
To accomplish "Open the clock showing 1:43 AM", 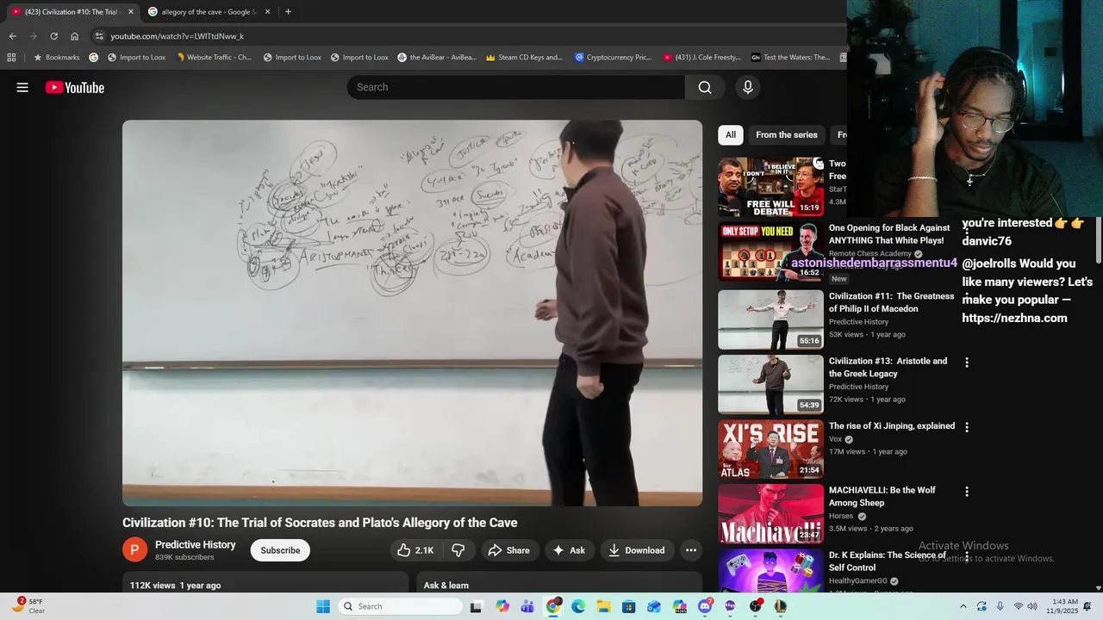I will tap(1065, 606).
